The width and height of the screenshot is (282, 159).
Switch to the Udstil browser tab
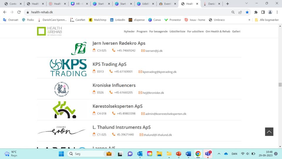145,4
